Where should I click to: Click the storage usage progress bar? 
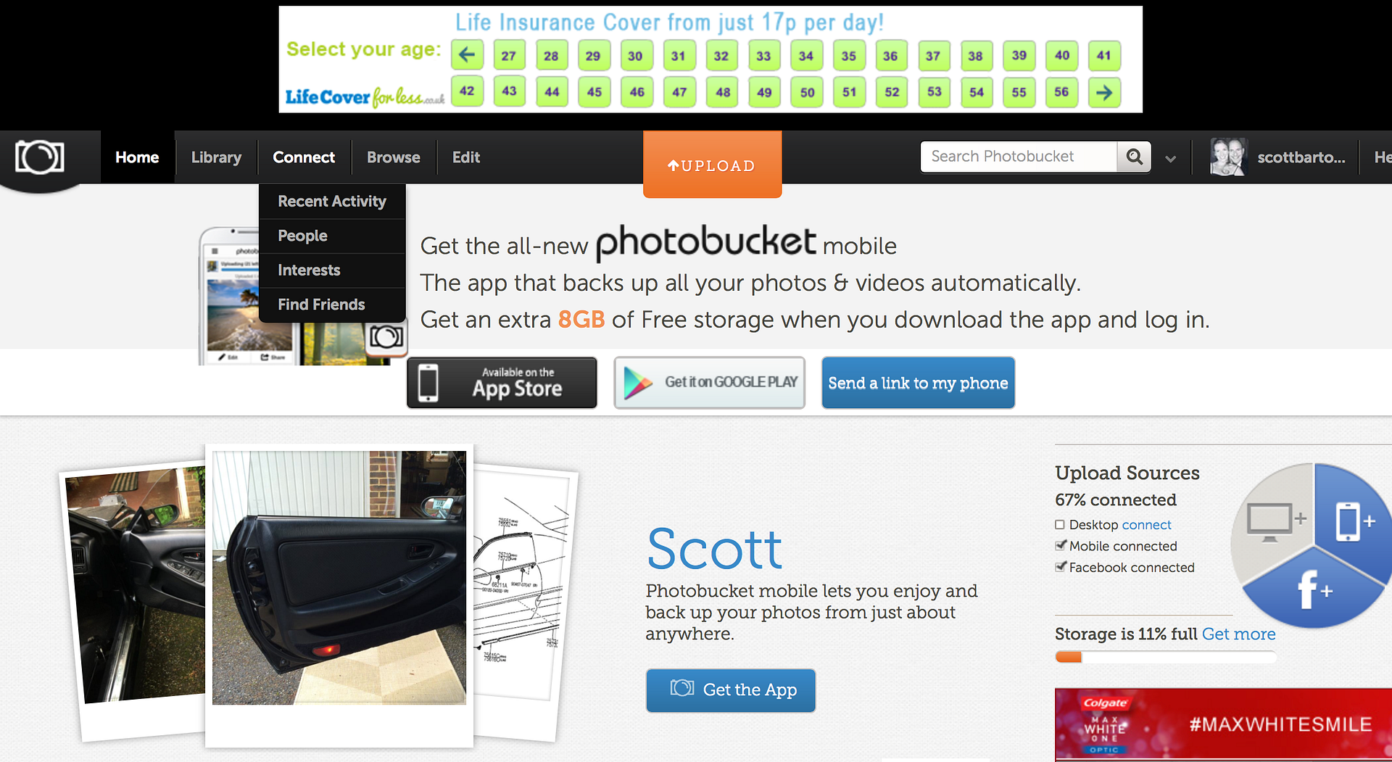[x=1166, y=657]
